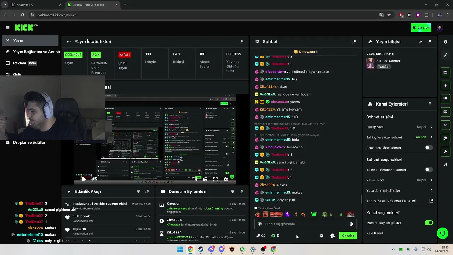Open a new browser tab
This screenshot has height=255, width=453.
point(125,5)
